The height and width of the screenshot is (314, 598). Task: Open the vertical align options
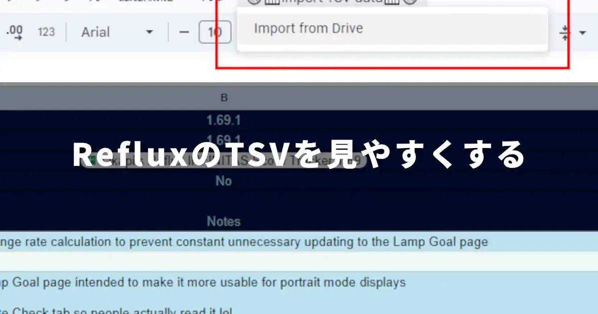click(572, 33)
